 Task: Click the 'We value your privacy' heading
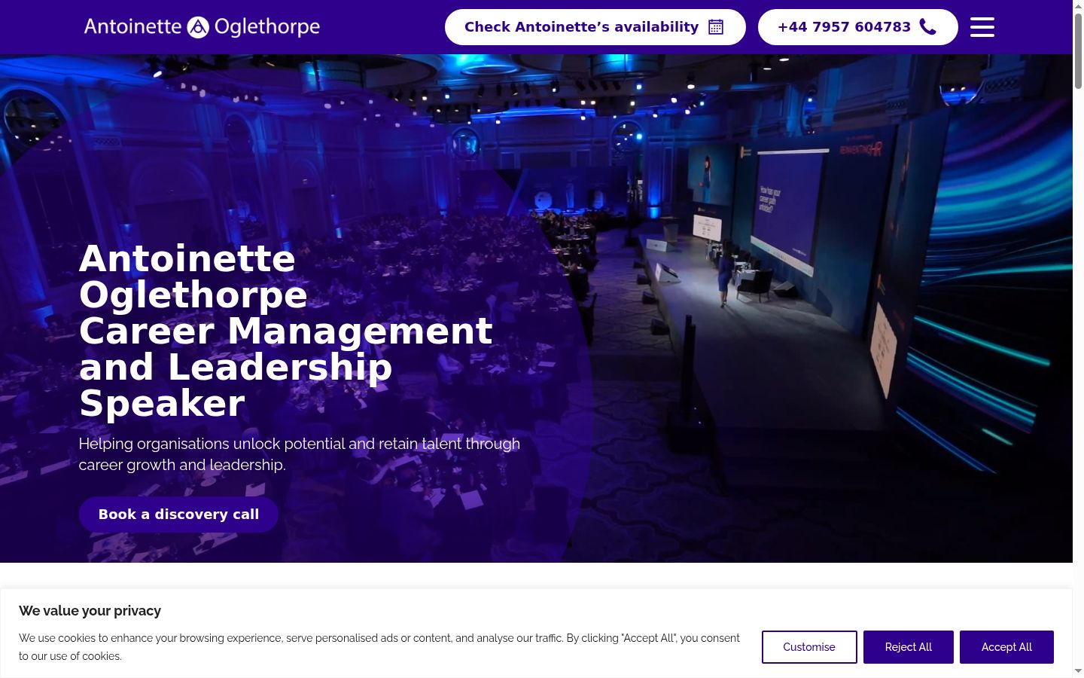90,611
